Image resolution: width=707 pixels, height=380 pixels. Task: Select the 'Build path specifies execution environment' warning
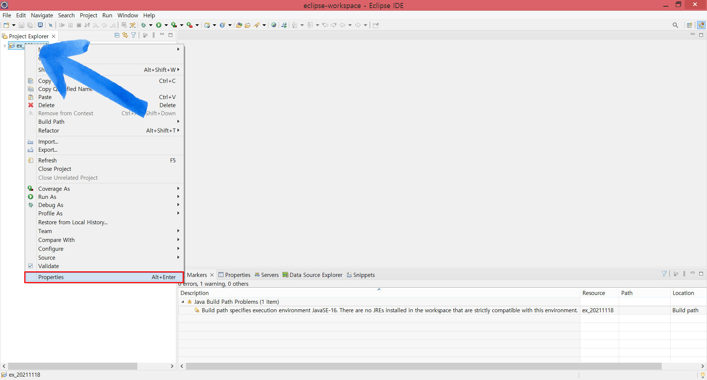click(x=390, y=310)
